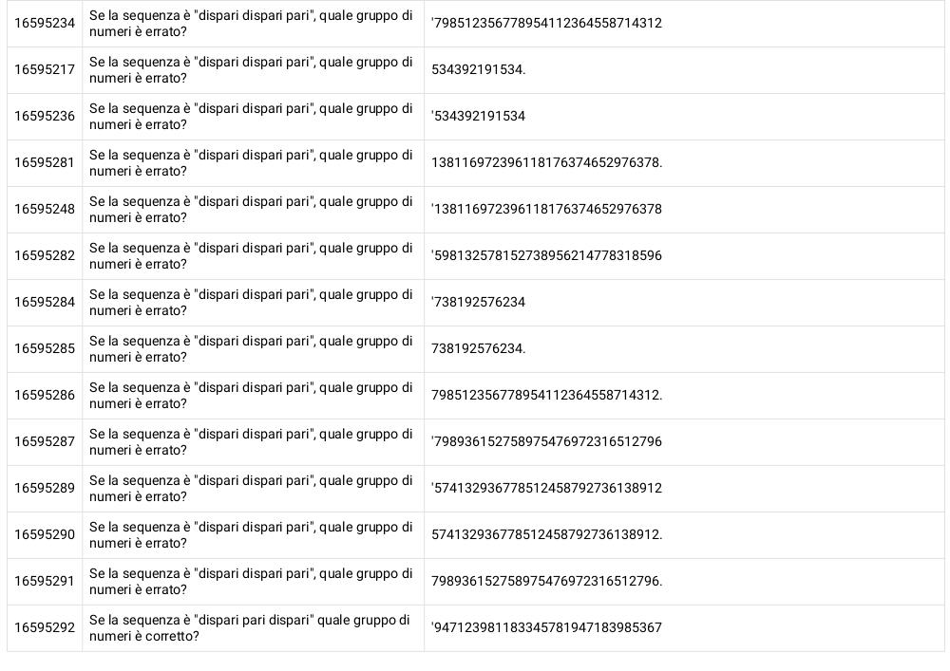Select ID cell 16595292
This screenshot has width=950, height=671.
click(x=45, y=628)
